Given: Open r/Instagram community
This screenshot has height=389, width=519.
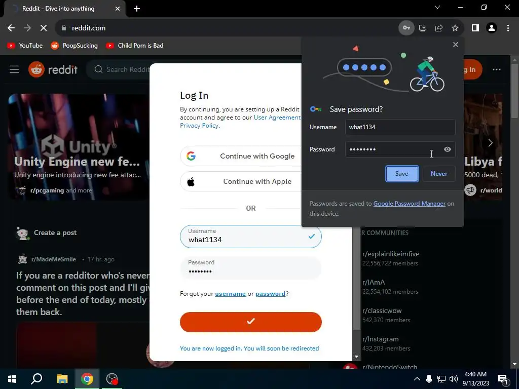Looking at the screenshot, I should pyautogui.click(x=381, y=339).
